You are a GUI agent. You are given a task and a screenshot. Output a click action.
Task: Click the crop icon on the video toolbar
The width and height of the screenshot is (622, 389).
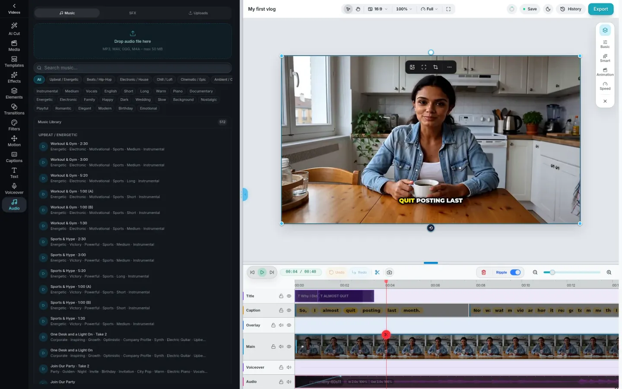tap(435, 67)
